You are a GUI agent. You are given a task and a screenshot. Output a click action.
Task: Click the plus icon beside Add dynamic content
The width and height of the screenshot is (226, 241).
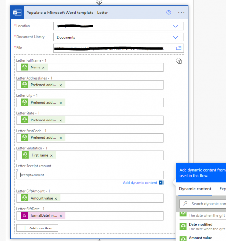click(161, 183)
